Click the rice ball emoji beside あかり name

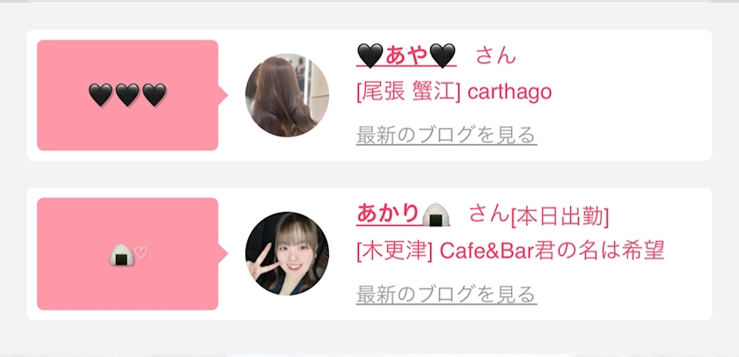[435, 215]
